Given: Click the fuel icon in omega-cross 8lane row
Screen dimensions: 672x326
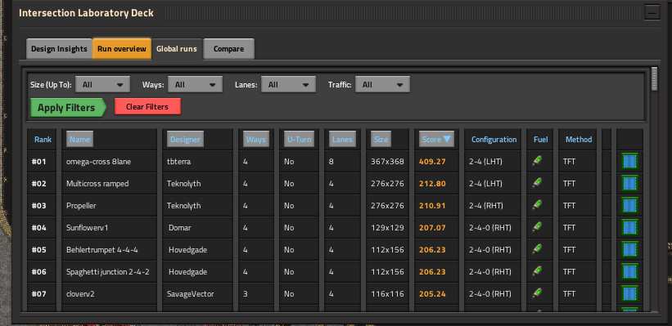Looking at the screenshot, I should pyautogui.click(x=537, y=161).
